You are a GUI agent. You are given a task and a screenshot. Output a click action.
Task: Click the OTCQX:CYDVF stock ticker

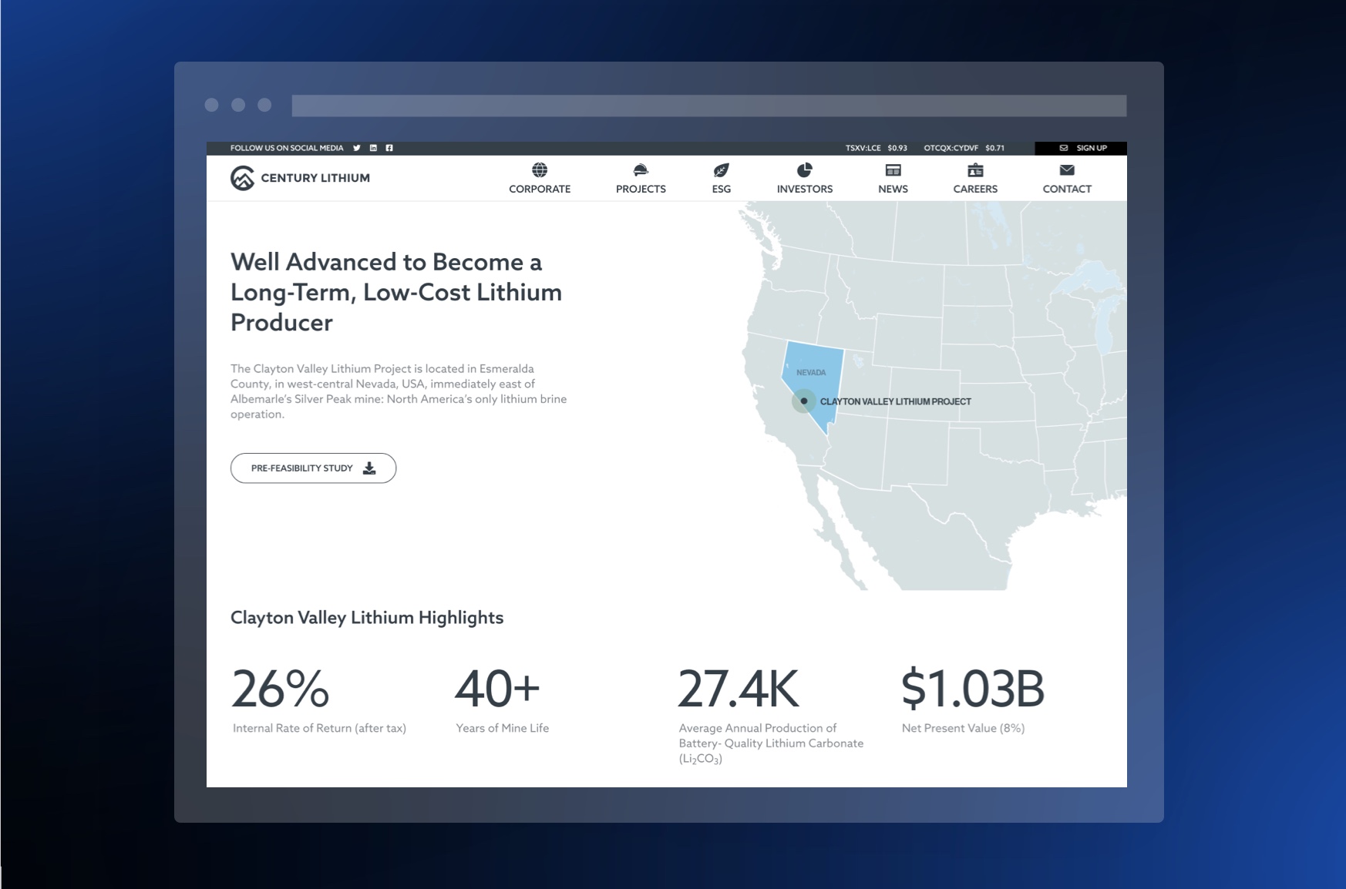tap(951, 148)
